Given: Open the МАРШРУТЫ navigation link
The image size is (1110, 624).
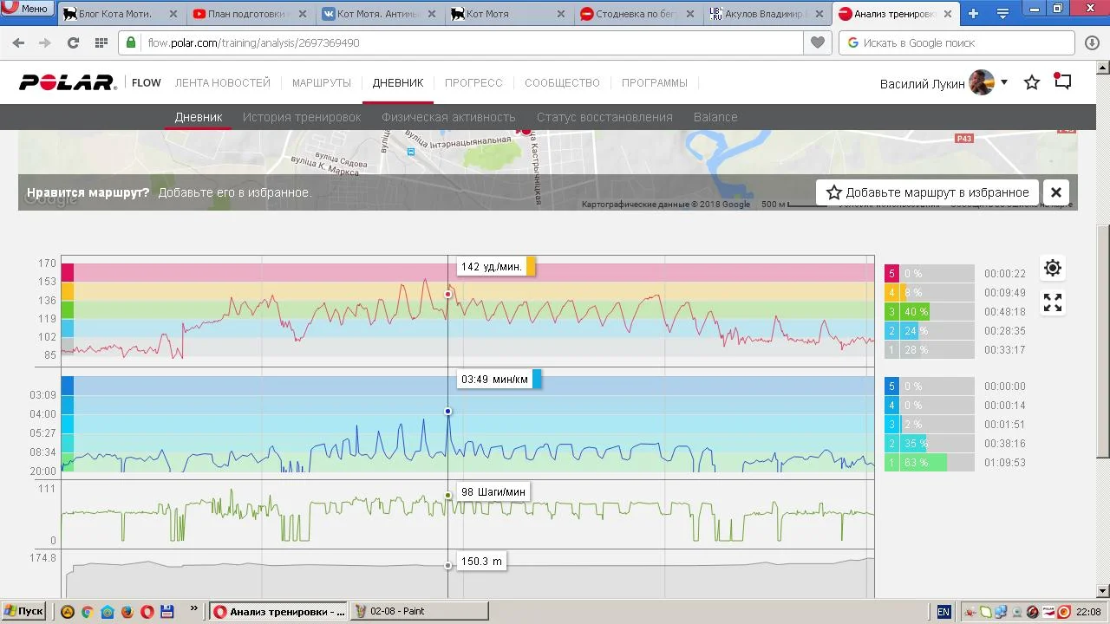Looking at the screenshot, I should pyautogui.click(x=321, y=83).
